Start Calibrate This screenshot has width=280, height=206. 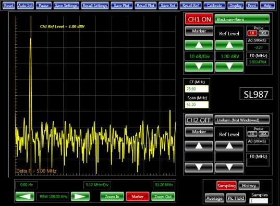pos(214,6)
